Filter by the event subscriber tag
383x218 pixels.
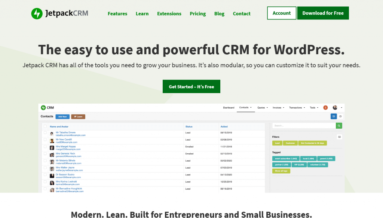(286, 159)
